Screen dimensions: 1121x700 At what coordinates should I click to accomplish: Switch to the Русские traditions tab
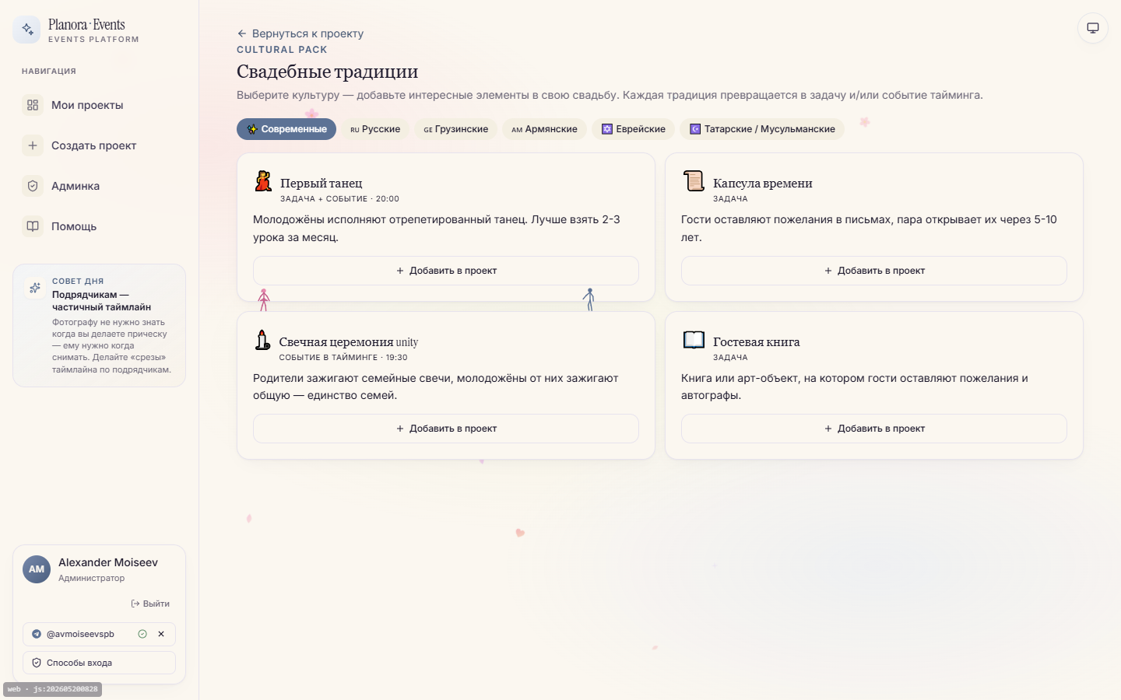point(375,129)
